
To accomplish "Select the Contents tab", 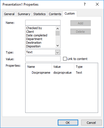I will (55, 14).
